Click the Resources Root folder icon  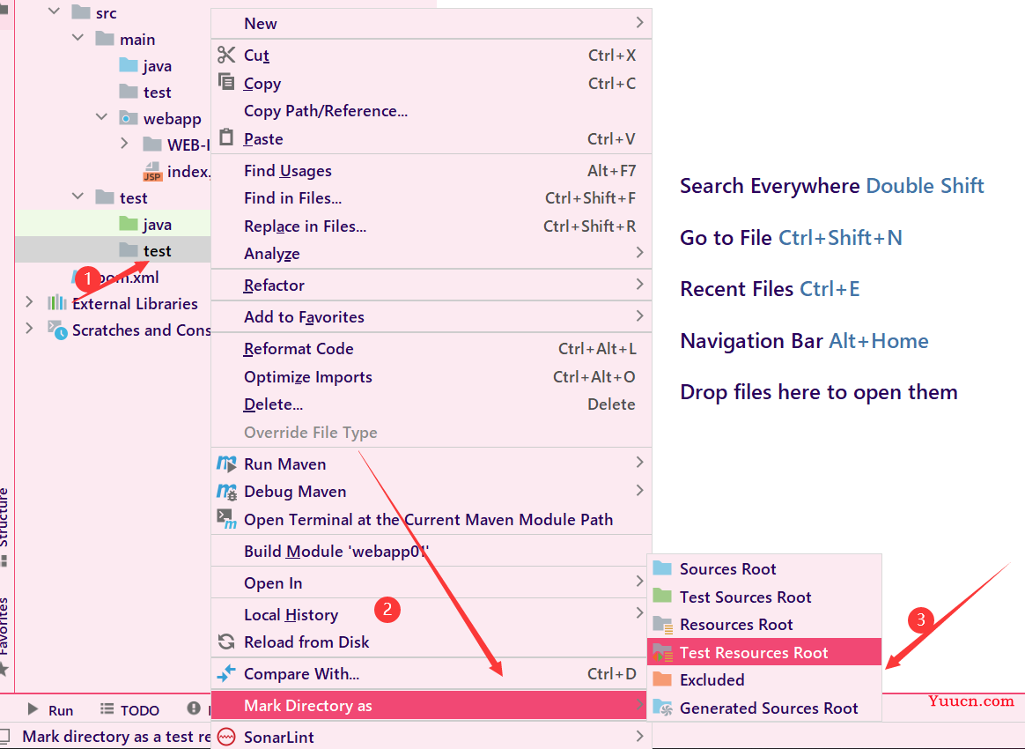[663, 625]
